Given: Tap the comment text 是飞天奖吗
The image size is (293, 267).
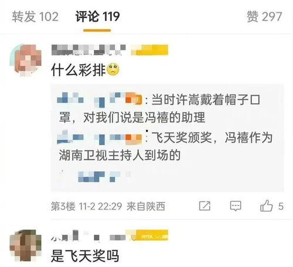Looking at the screenshot, I should tap(85, 256).
